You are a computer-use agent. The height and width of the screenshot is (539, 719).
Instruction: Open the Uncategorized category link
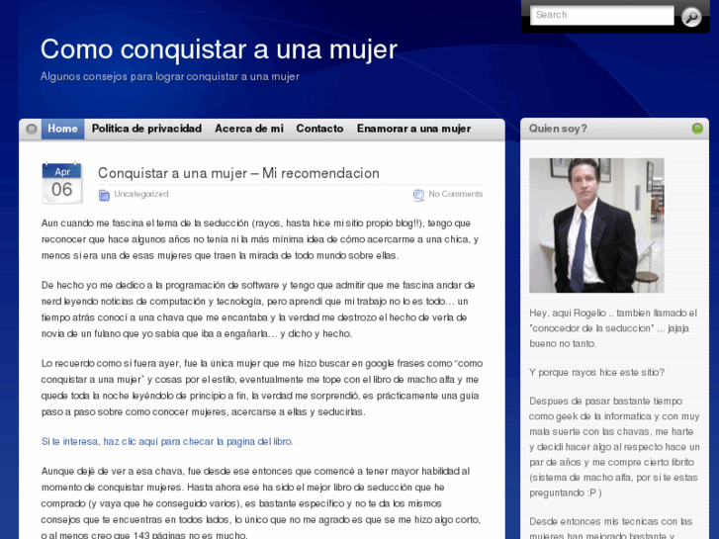(141, 194)
